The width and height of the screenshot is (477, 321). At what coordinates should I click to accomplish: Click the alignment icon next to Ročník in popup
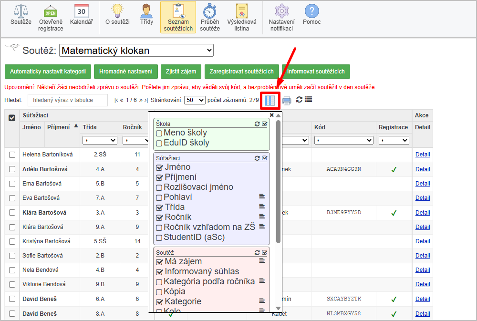click(262, 217)
